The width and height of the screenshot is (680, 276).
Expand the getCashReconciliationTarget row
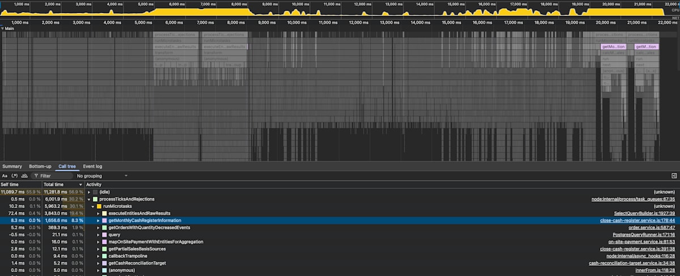click(98, 263)
